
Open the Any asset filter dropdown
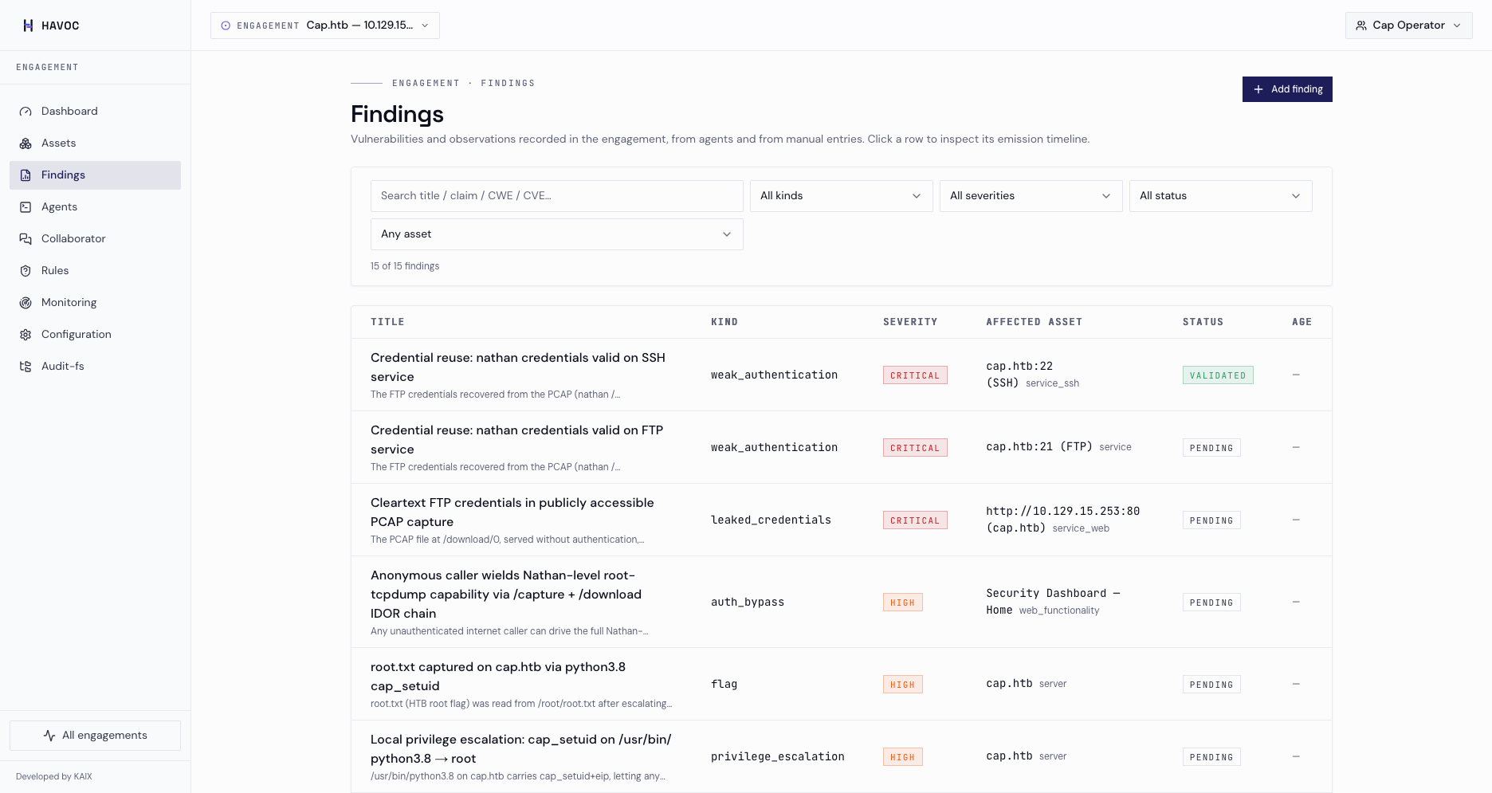click(x=556, y=234)
